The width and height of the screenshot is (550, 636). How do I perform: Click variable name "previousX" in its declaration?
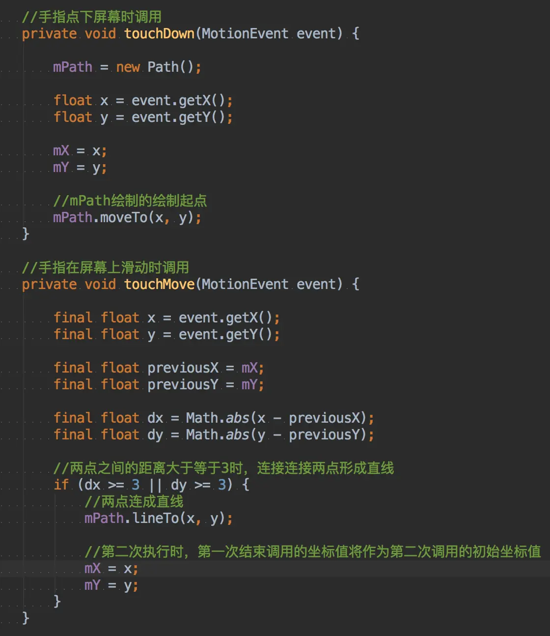(183, 368)
